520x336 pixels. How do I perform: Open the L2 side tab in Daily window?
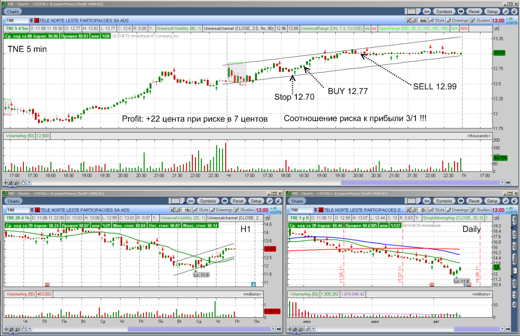[x=515, y=294]
